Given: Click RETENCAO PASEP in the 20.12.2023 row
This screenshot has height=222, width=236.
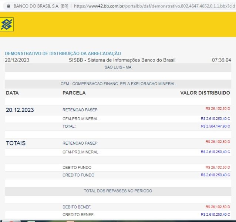Looking at the screenshot, I should [80, 110].
